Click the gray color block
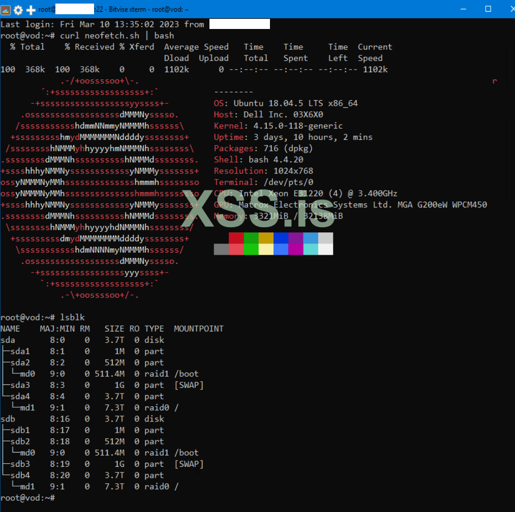 [221, 249]
